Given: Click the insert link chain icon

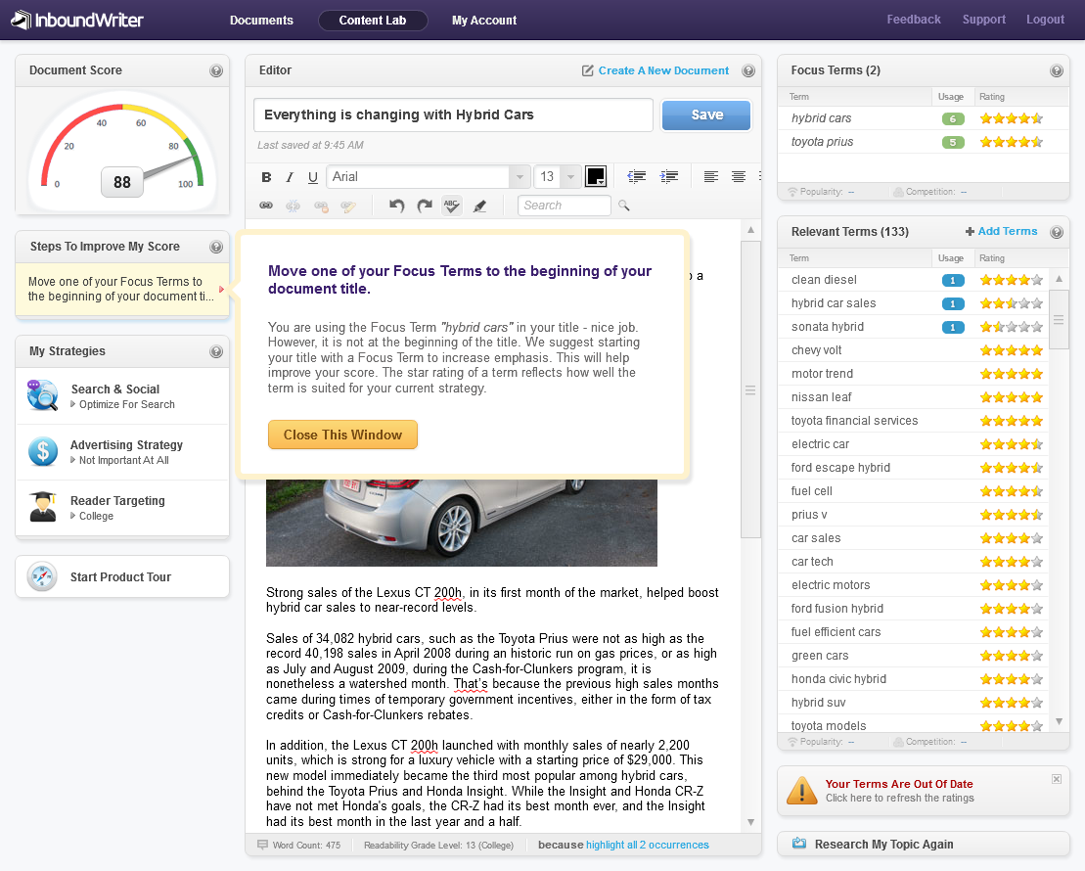Looking at the screenshot, I should (x=266, y=206).
